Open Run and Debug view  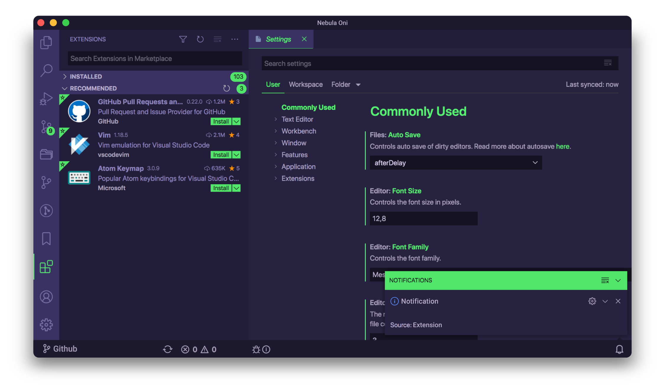point(46,98)
